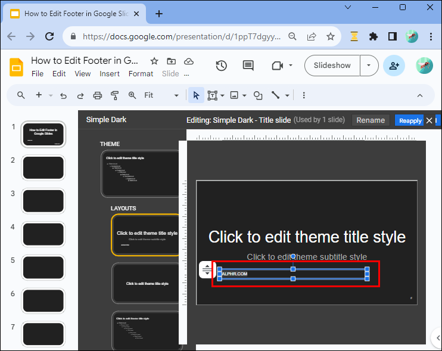The width and height of the screenshot is (442, 351).
Task: Open the Slide menu
Action: pyautogui.click(x=170, y=74)
